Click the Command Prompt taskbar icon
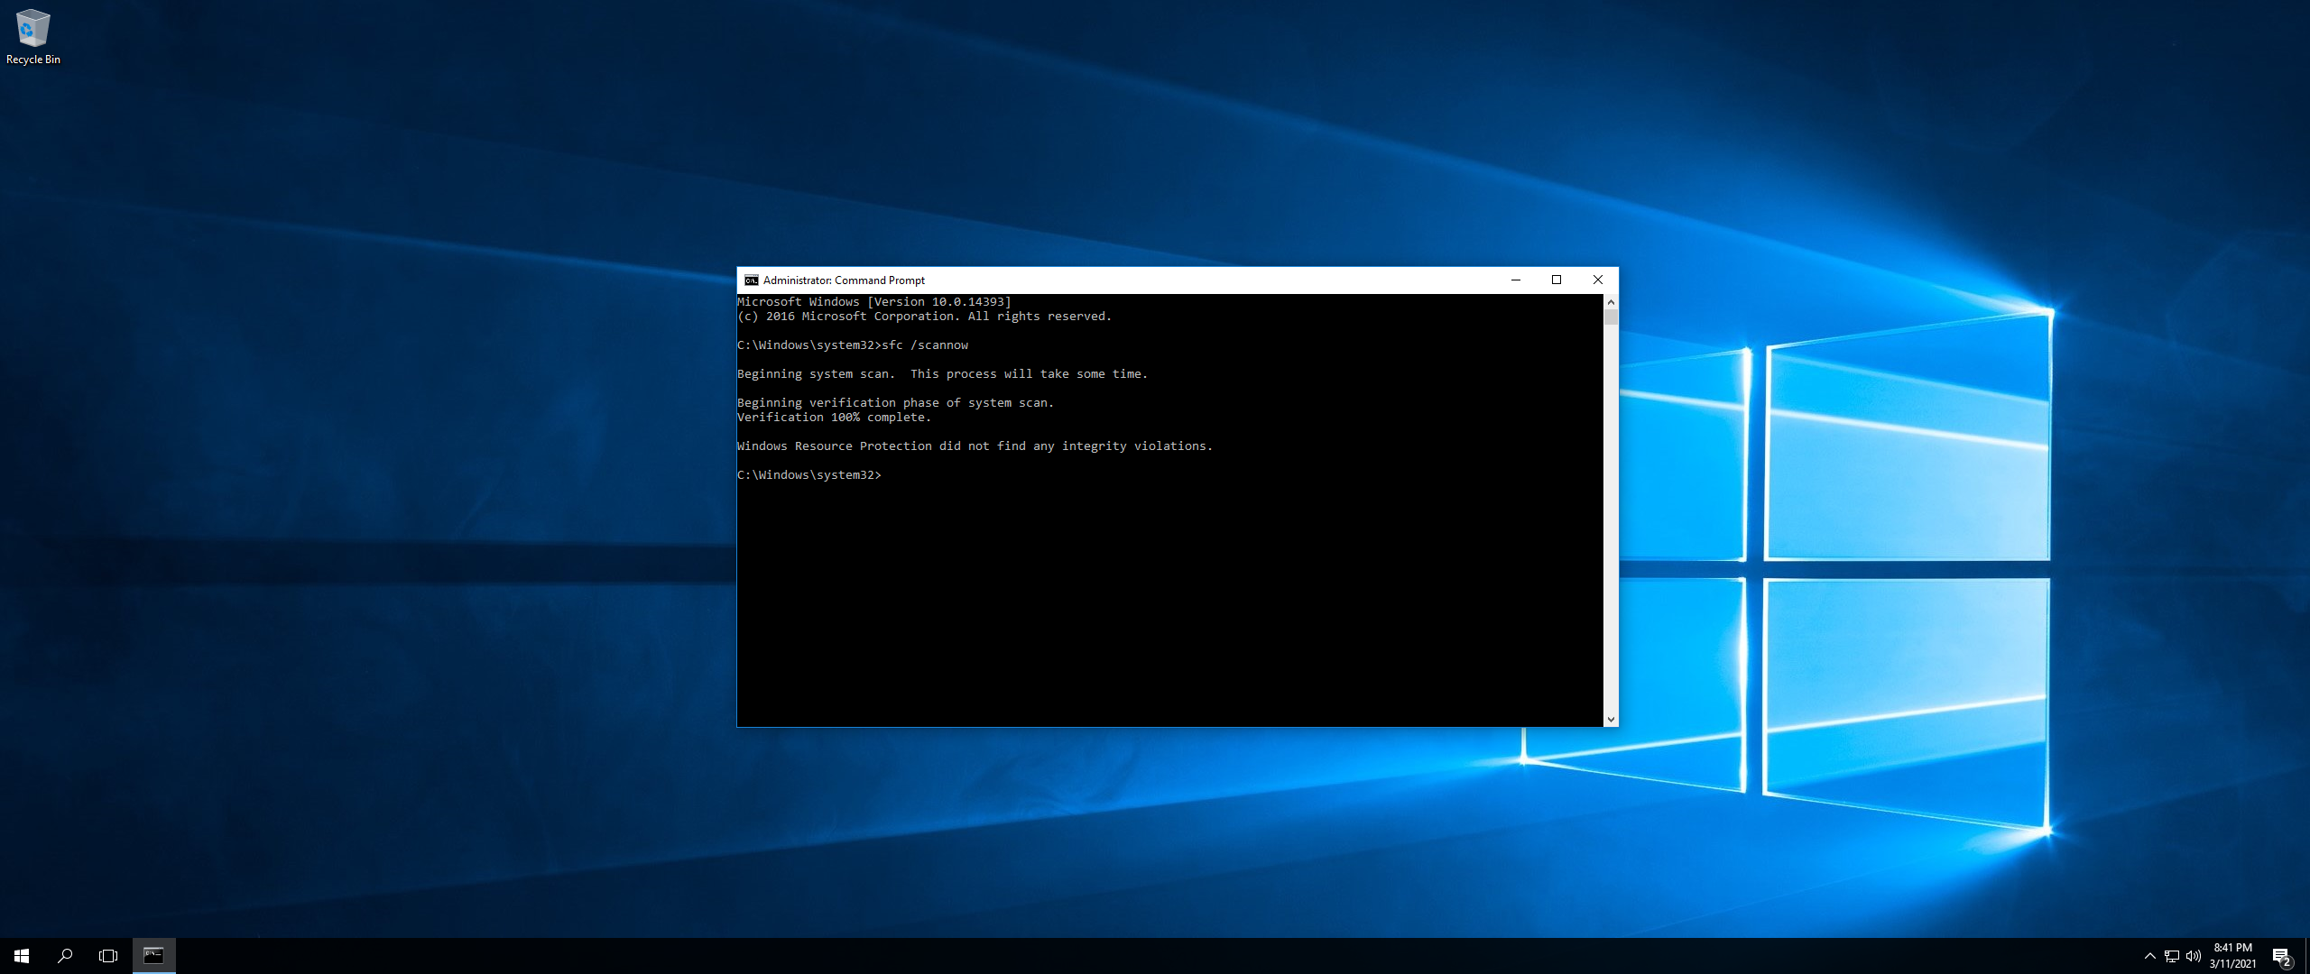The height and width of the screenshot is (974, 2310). point(154,955)
